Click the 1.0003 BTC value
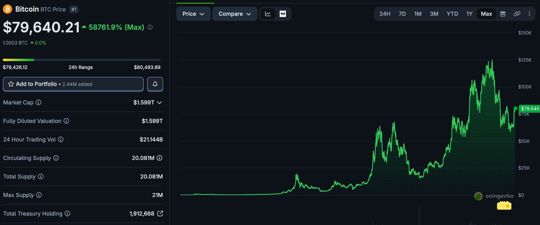The width and height of the screenshot is (540, 225). [x=15, y=43]
